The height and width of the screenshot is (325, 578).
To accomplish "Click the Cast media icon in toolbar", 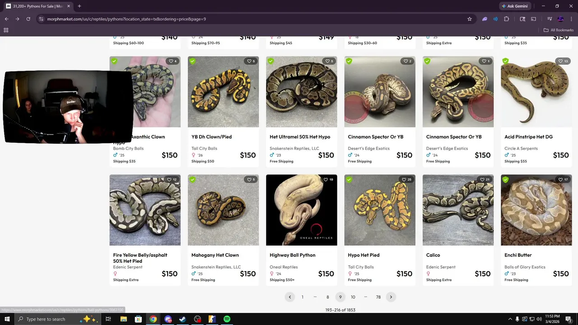I will (533, 19).
